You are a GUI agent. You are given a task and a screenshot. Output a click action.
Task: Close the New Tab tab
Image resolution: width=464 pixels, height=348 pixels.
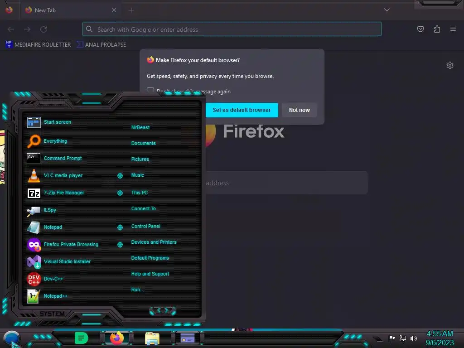coord(114,10)
